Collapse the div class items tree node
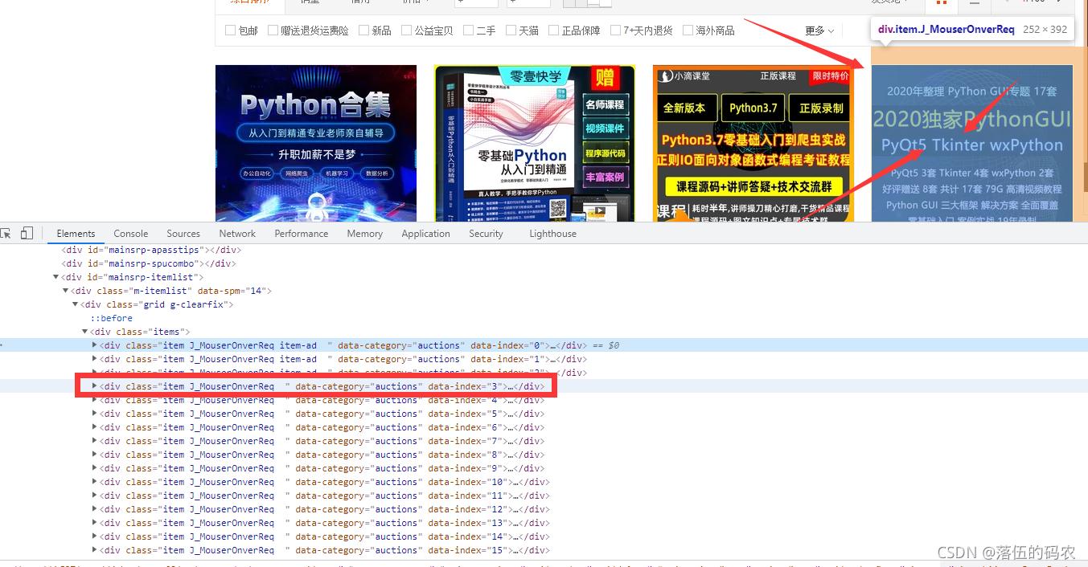 coord(85,331)
